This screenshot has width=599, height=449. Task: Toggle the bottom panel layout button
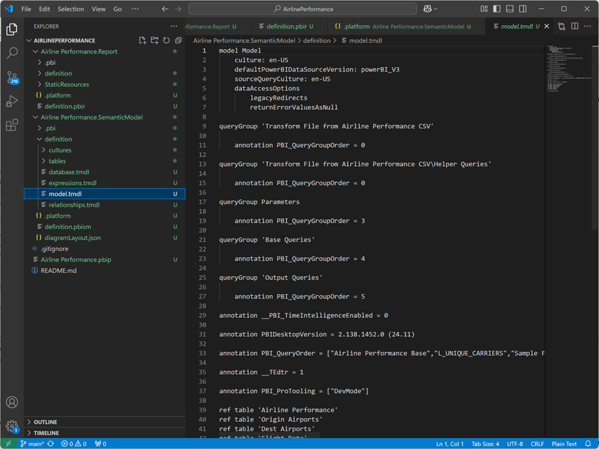click(x=509, y=9)
